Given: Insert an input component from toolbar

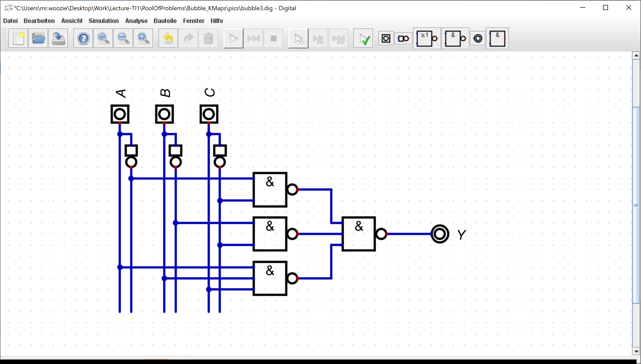Looking at the screenshot, I should 386,38.
